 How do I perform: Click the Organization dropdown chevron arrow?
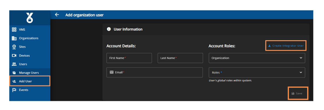click(x=301, y=58)
